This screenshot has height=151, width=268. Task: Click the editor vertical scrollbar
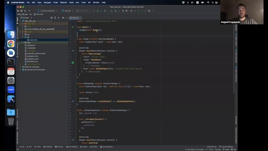pos(234,57)
